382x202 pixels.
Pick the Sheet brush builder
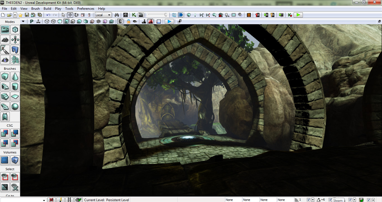pos(15,97)
